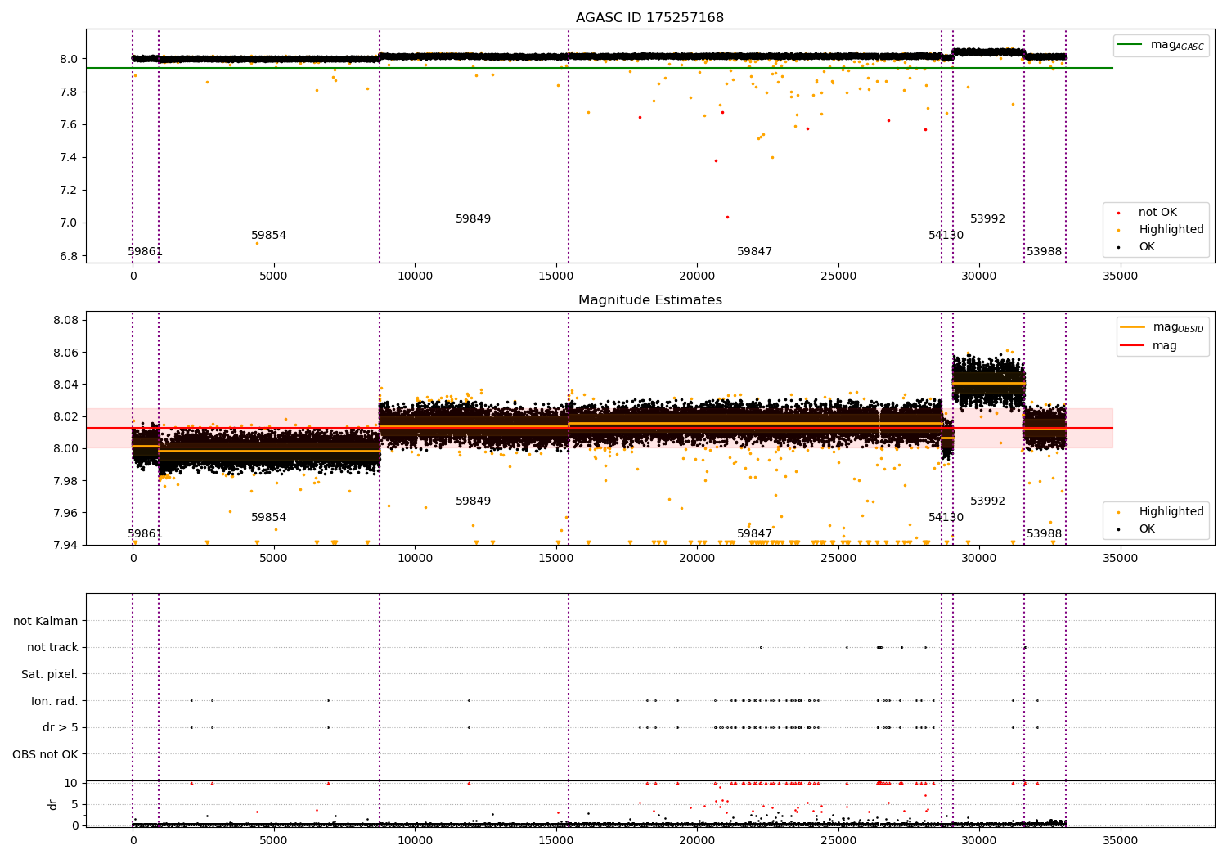
Task: Click the 10 tick on the dr axis
Action: point(71,783)
